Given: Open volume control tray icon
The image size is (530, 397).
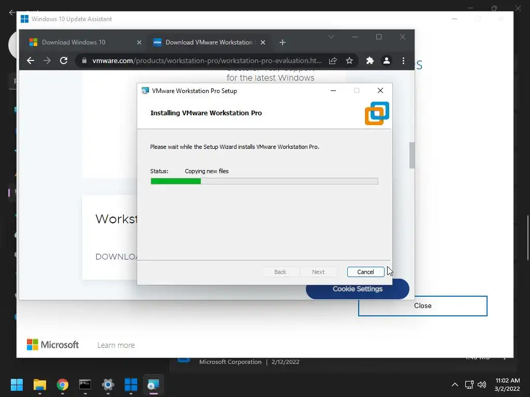Looking at the screenshot, I should click(x=482, y=385).
